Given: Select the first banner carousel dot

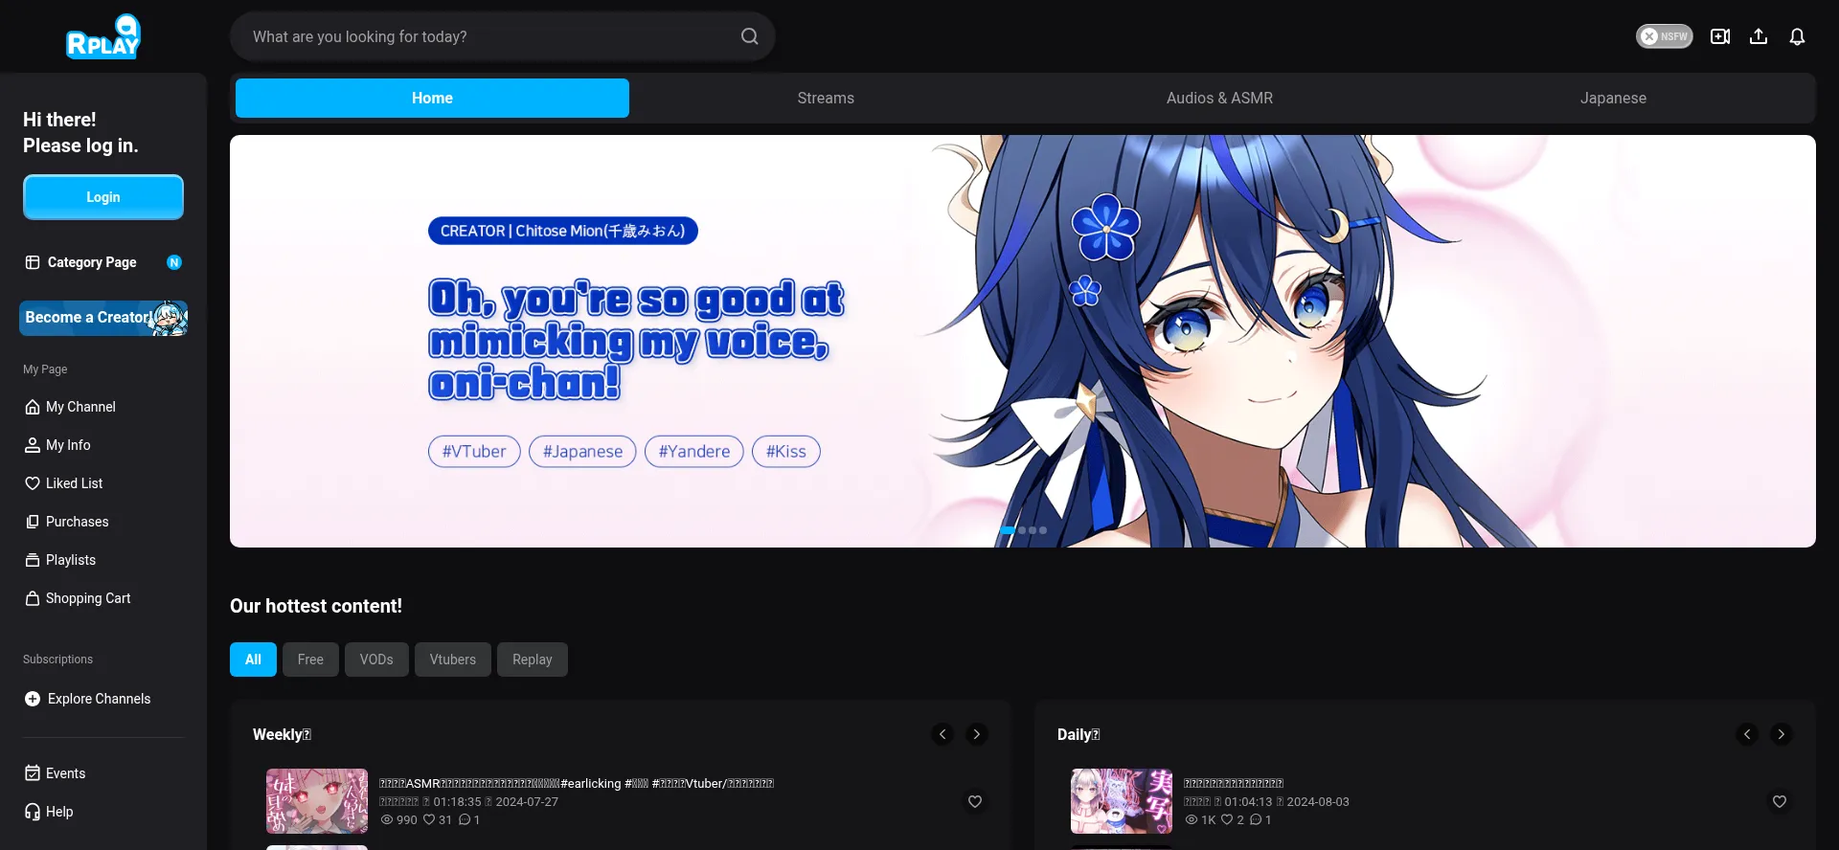Looking at the screenshot, I should coord(1008,530).
